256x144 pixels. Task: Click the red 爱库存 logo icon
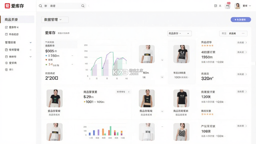tap(7, 6)
